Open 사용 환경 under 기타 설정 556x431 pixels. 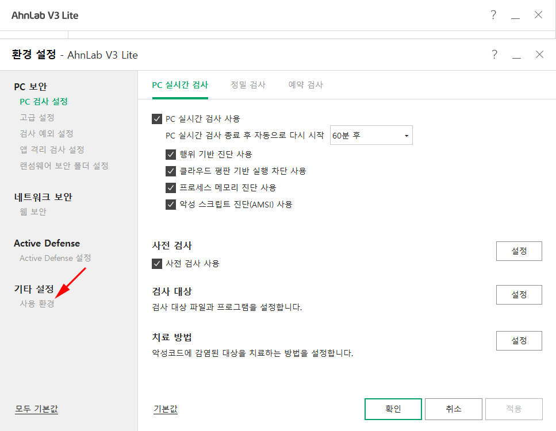coord(37,304)
